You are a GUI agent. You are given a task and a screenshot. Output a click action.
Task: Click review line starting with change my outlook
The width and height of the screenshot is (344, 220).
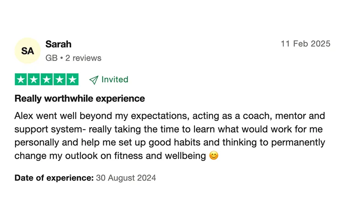117,156
